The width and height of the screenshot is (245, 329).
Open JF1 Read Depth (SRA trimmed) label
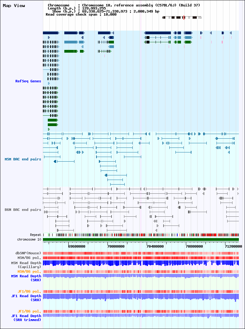pos(26,318)
